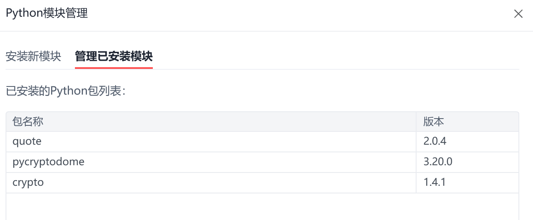Screen dimensions: 533x220
Task: Click the Python模块管理 dialog title
Action: tap(47, 13)
